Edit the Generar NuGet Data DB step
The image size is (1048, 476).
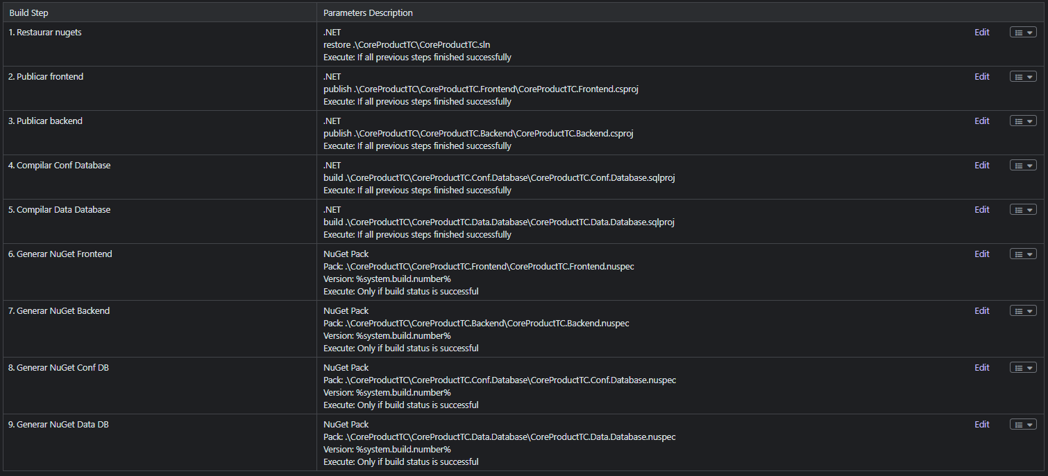tap(982, 425)
